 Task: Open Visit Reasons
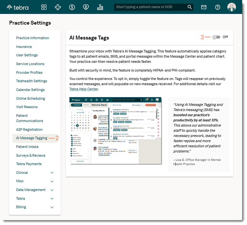pyautogui.click(x=27, y=107)
